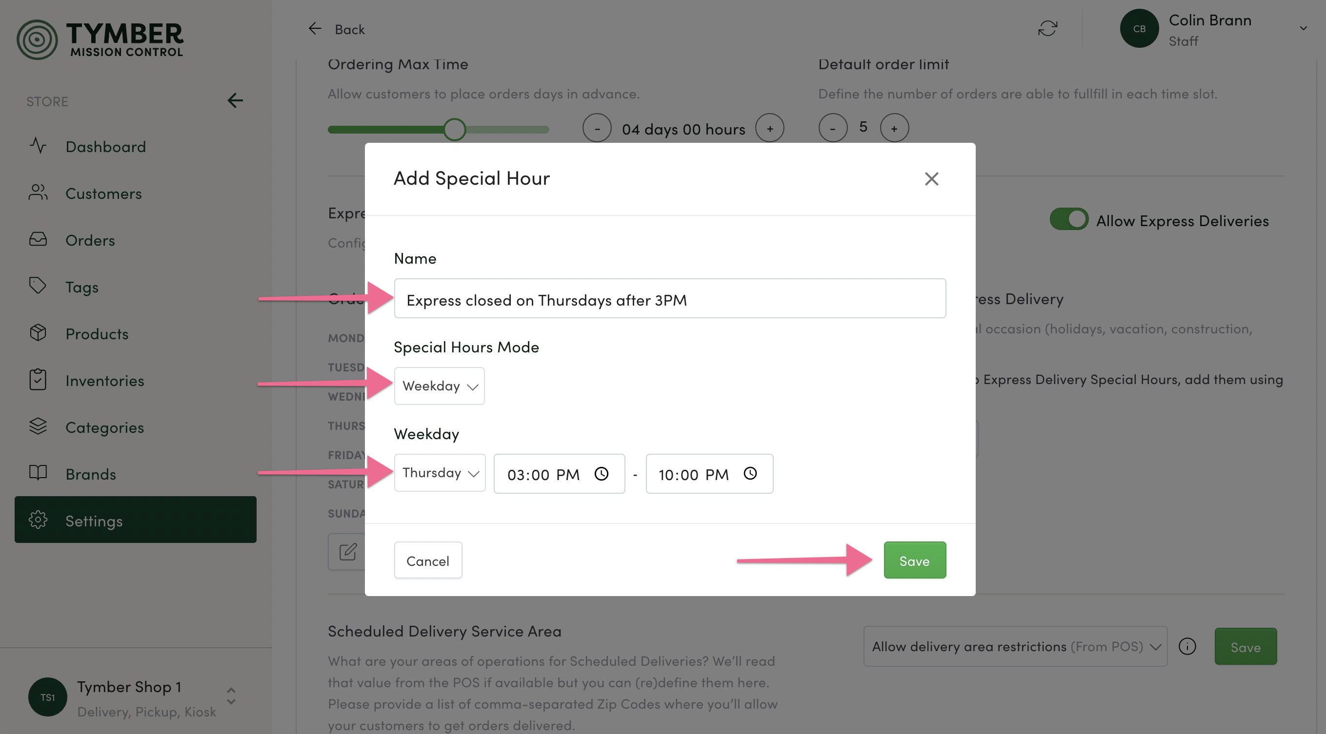Viewport: 1326px width, 734px height.
Task: Collapse the Store sidebar with the arrow icon
Action: tap(235, 100)
